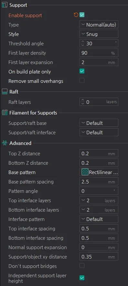Click the Support/object xy distance label
This screenshot has width=128, height=286.
coord(37,257)
